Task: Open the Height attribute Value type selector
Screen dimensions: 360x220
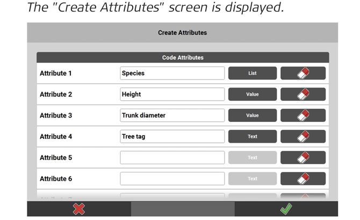Action: coord(253,94)
